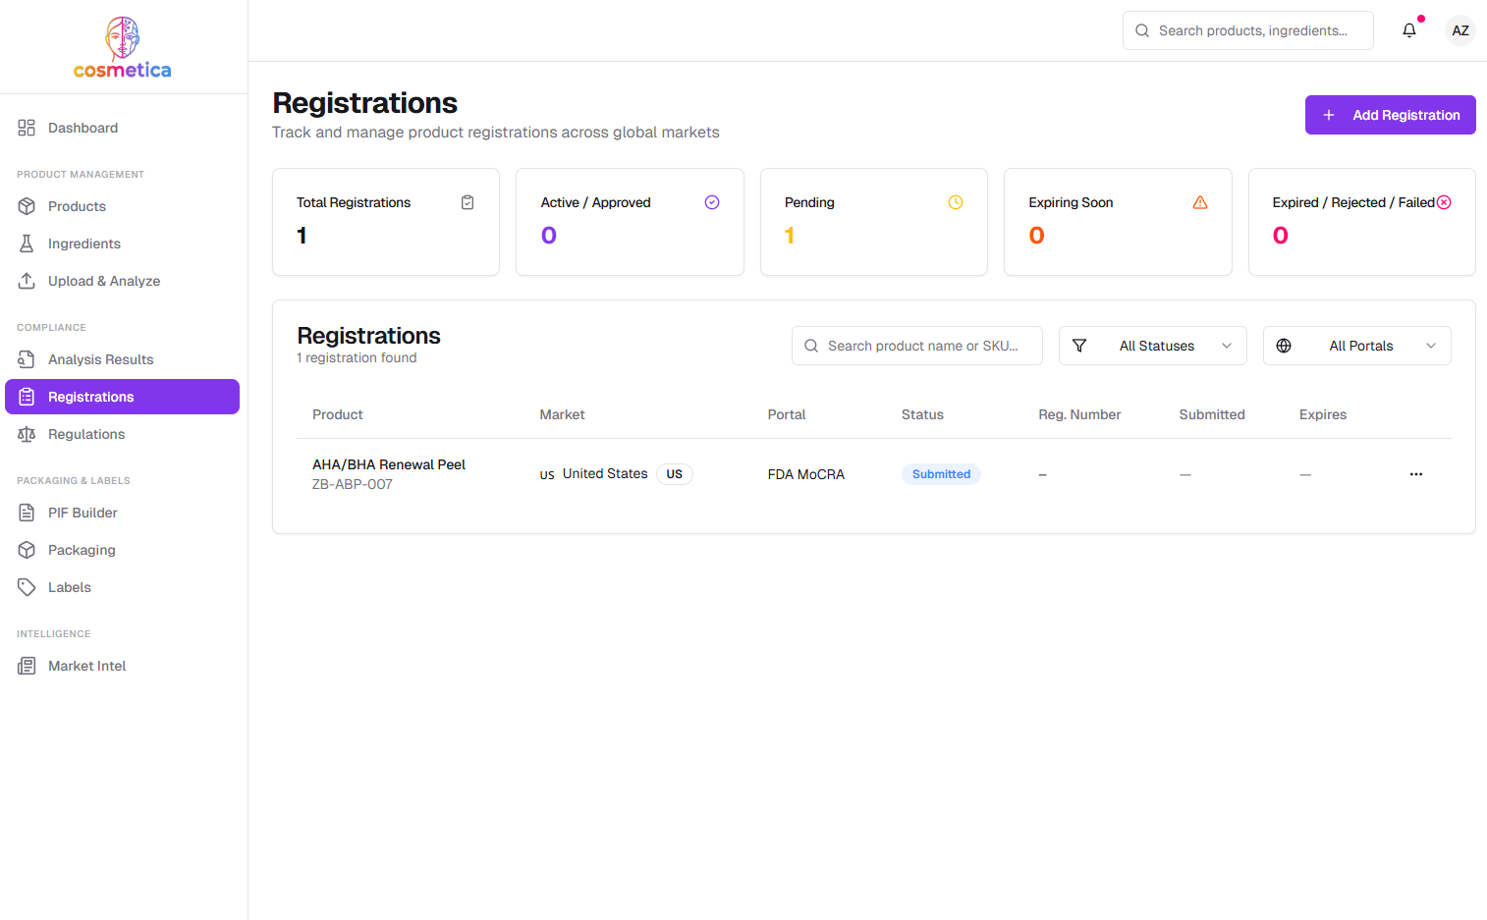Click the Expiring Soon warning icon

pyautogui.click(x=1199, y=202)
